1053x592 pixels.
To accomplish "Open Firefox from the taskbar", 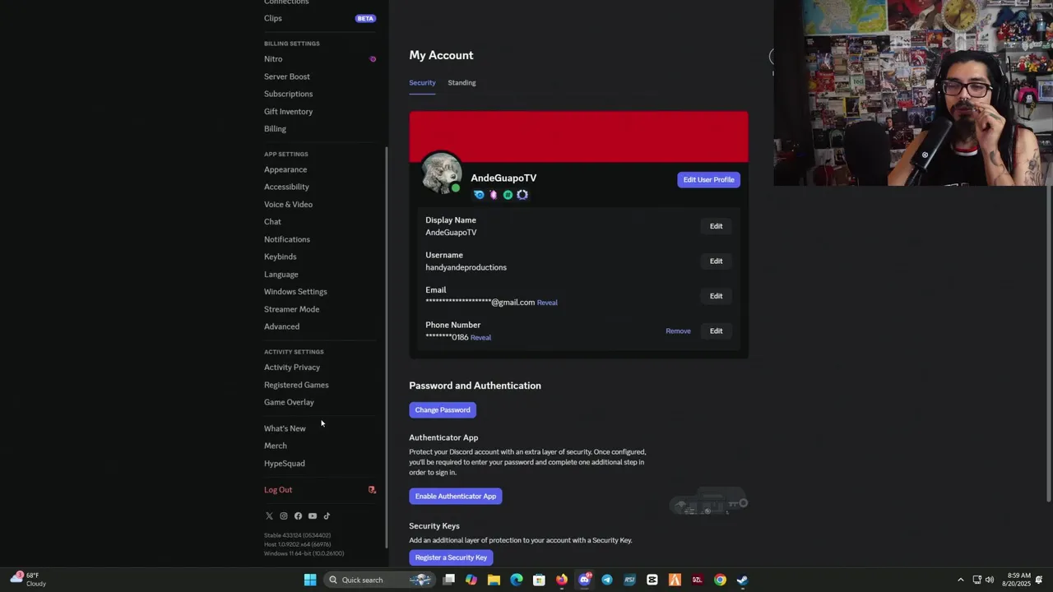I will pos(562,580).
